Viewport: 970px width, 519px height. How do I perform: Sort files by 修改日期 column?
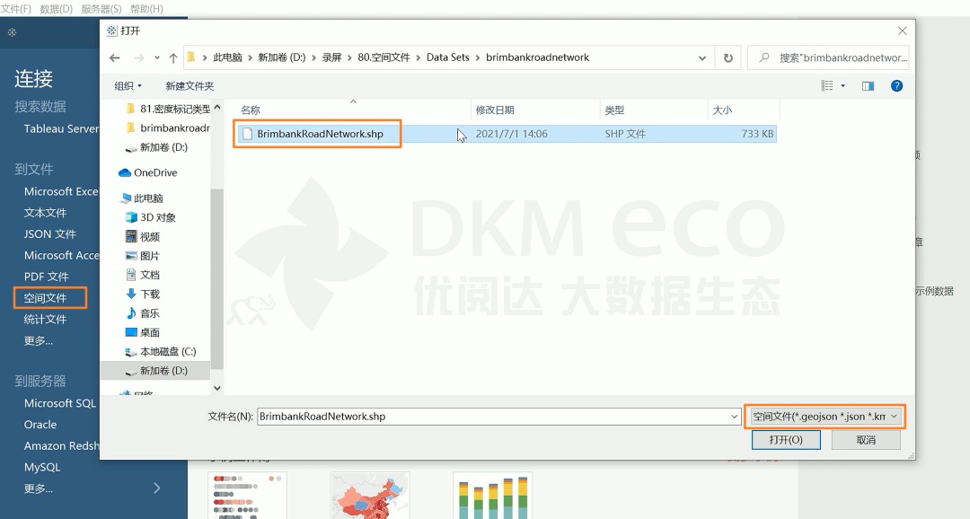[x=495, y=110]
